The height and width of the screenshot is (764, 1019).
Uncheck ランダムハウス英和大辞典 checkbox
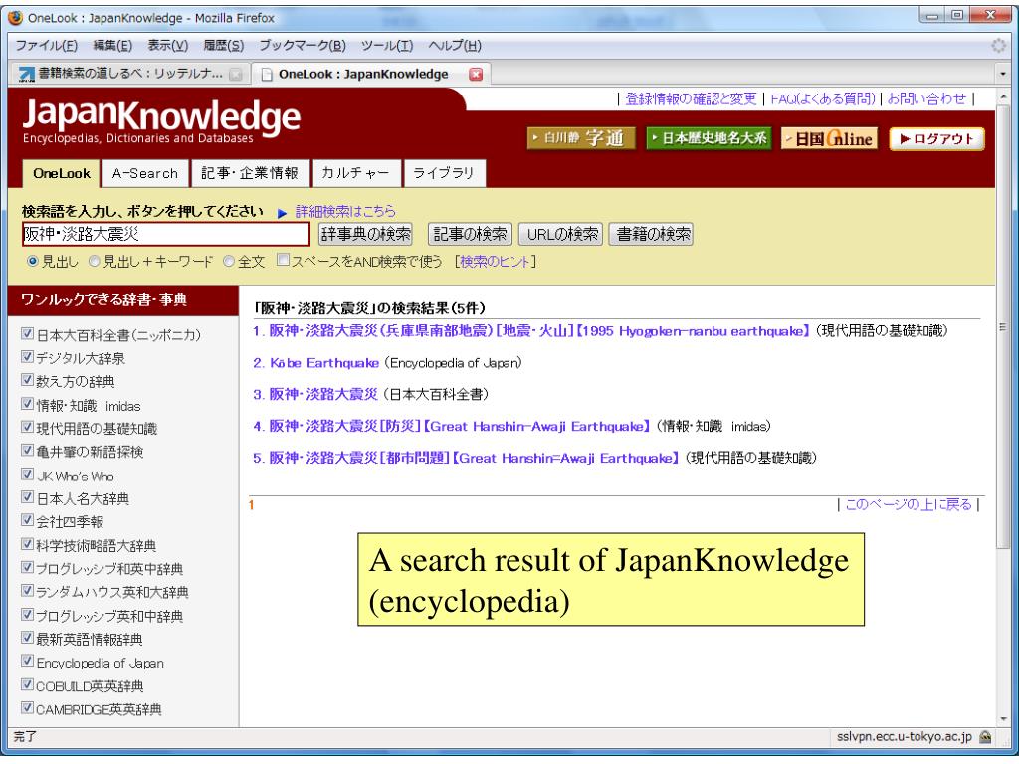click(x=27, y=591)
